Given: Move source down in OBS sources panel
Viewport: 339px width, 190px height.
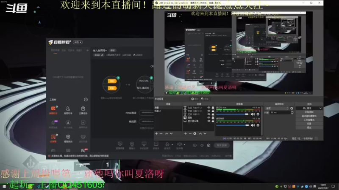Looking at the screenshot, I should [205, 133].
